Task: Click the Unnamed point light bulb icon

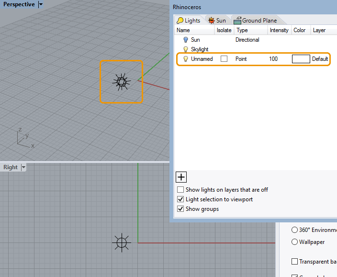Action: click(x=186, y=59)
